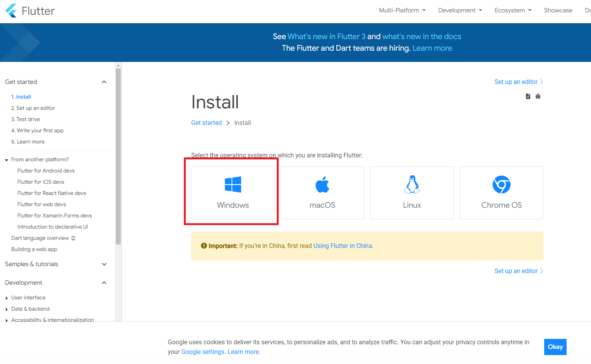
Task: Open What's new in Flutter 3 link
Action: click(327, 36)
